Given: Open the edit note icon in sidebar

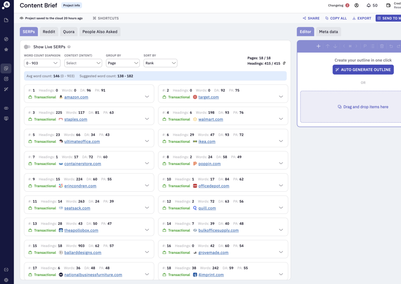Looking at the screenshot, I should (6, 79).
